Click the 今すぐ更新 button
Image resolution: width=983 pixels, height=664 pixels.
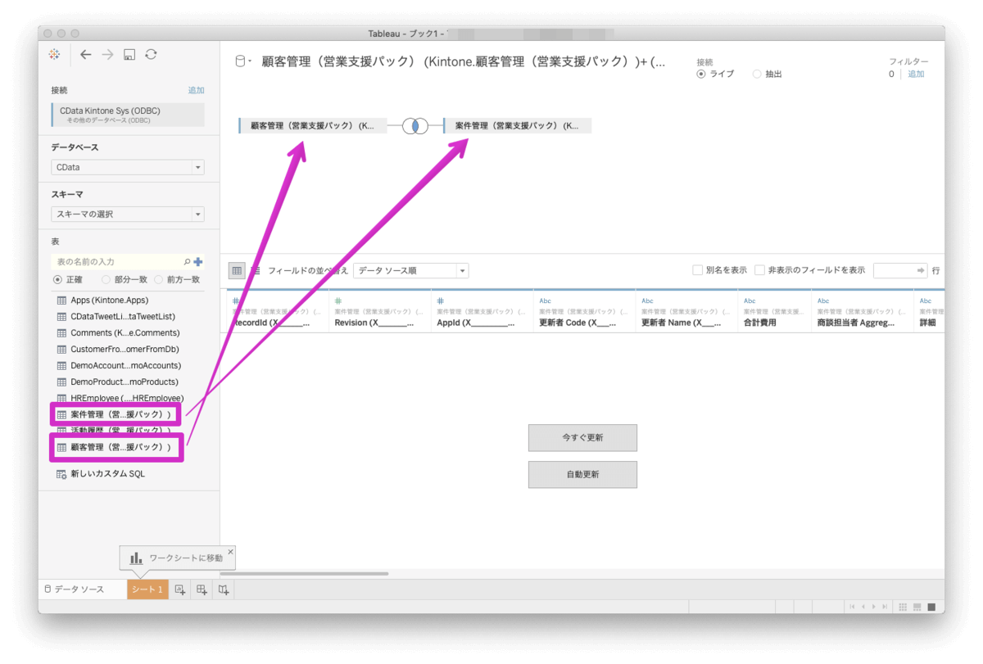582,438
